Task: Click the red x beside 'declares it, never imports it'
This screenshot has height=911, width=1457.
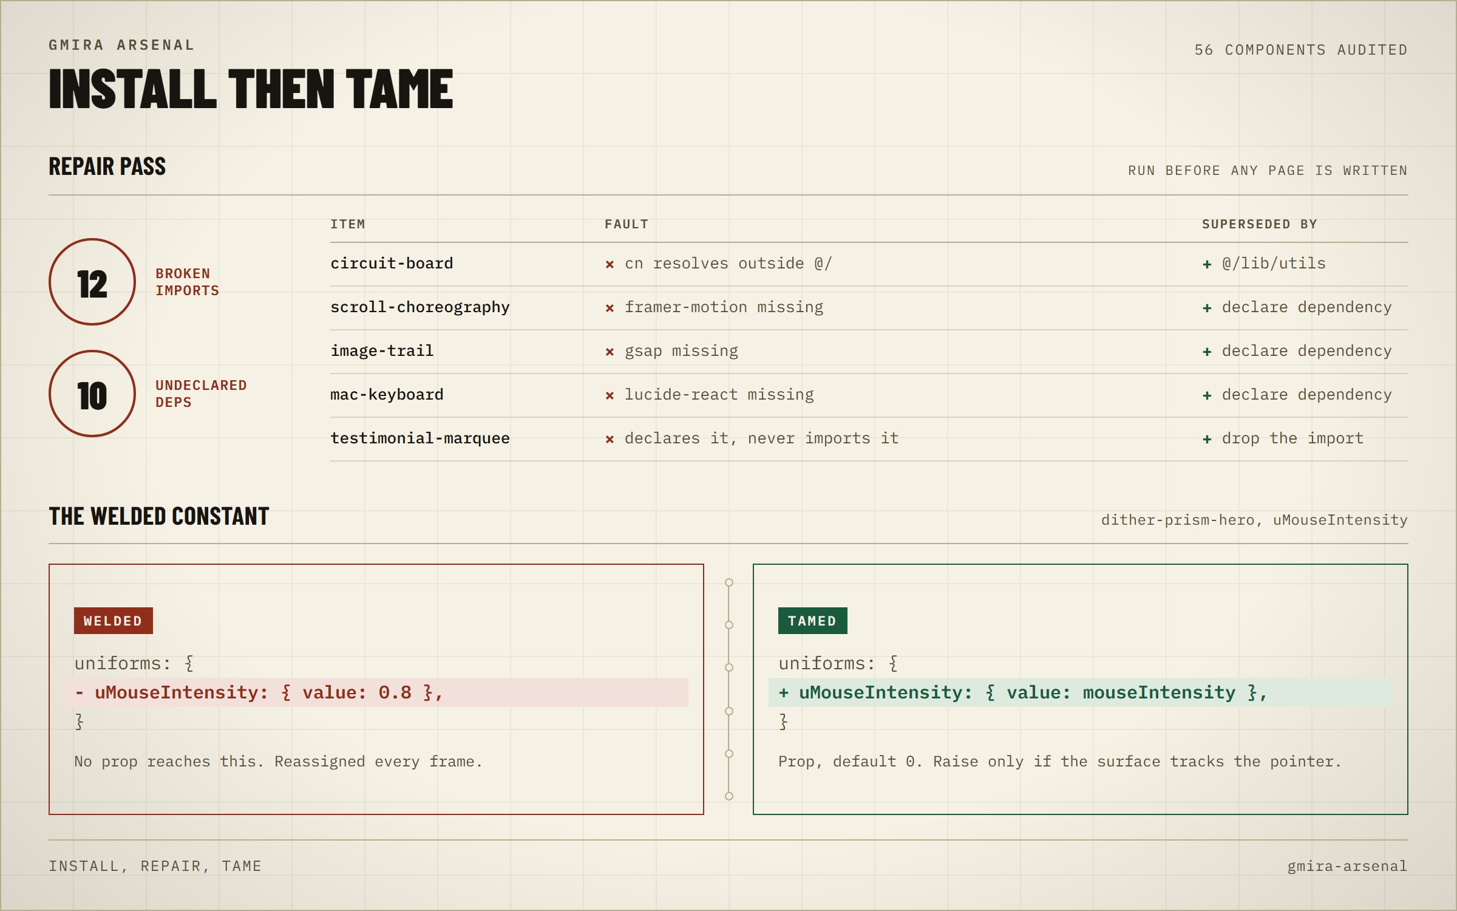Action: tap(610, 439)
